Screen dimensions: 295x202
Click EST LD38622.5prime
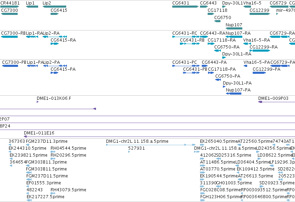pos(275,155)
